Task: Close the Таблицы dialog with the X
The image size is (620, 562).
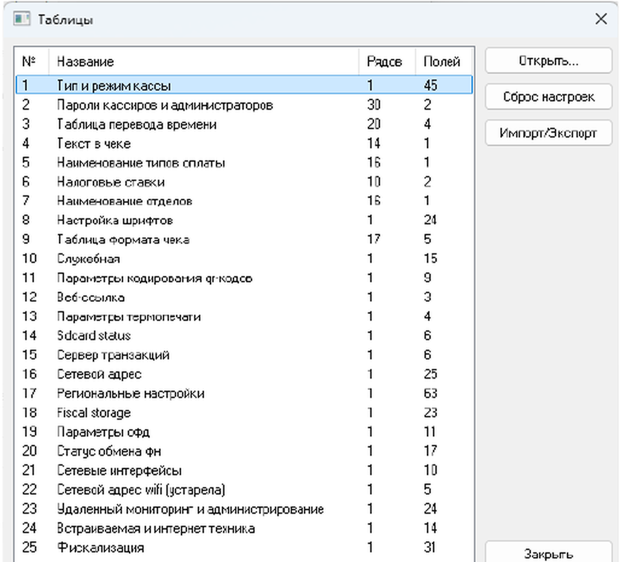Action: pyautogui.click(x=601, y=19)
